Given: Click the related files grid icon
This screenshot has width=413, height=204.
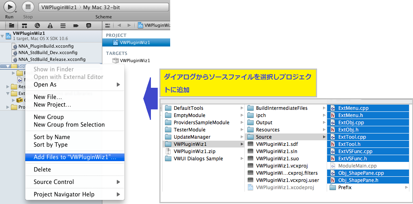Looking at the screenshot, I should tap(108, 26).
